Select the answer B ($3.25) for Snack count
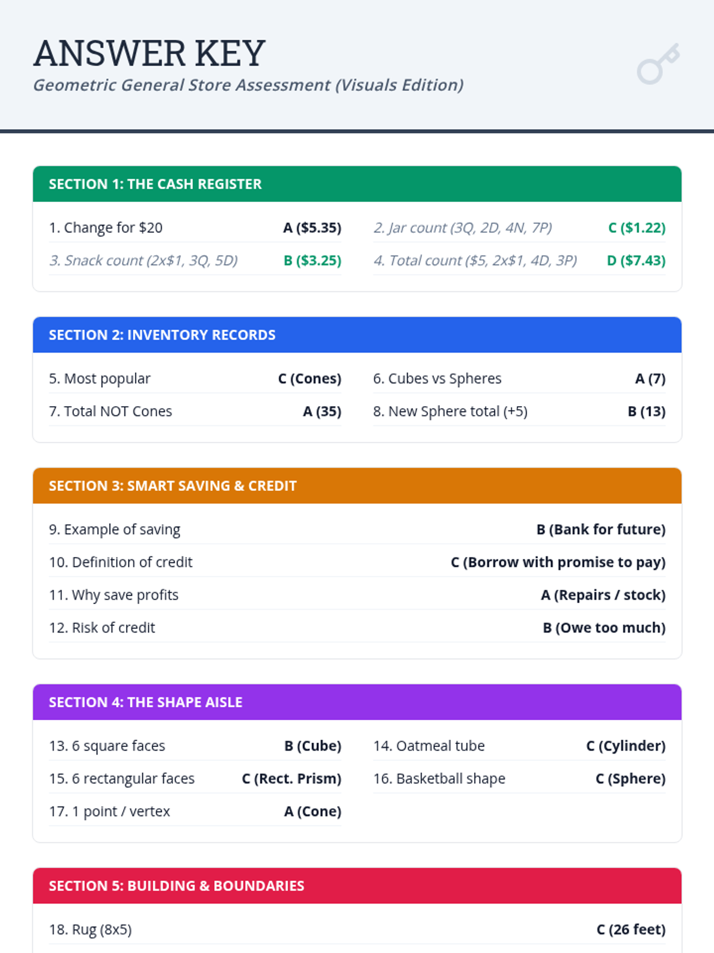The width and height of the screenshot is (714, 953). click(x=312, y=260)
